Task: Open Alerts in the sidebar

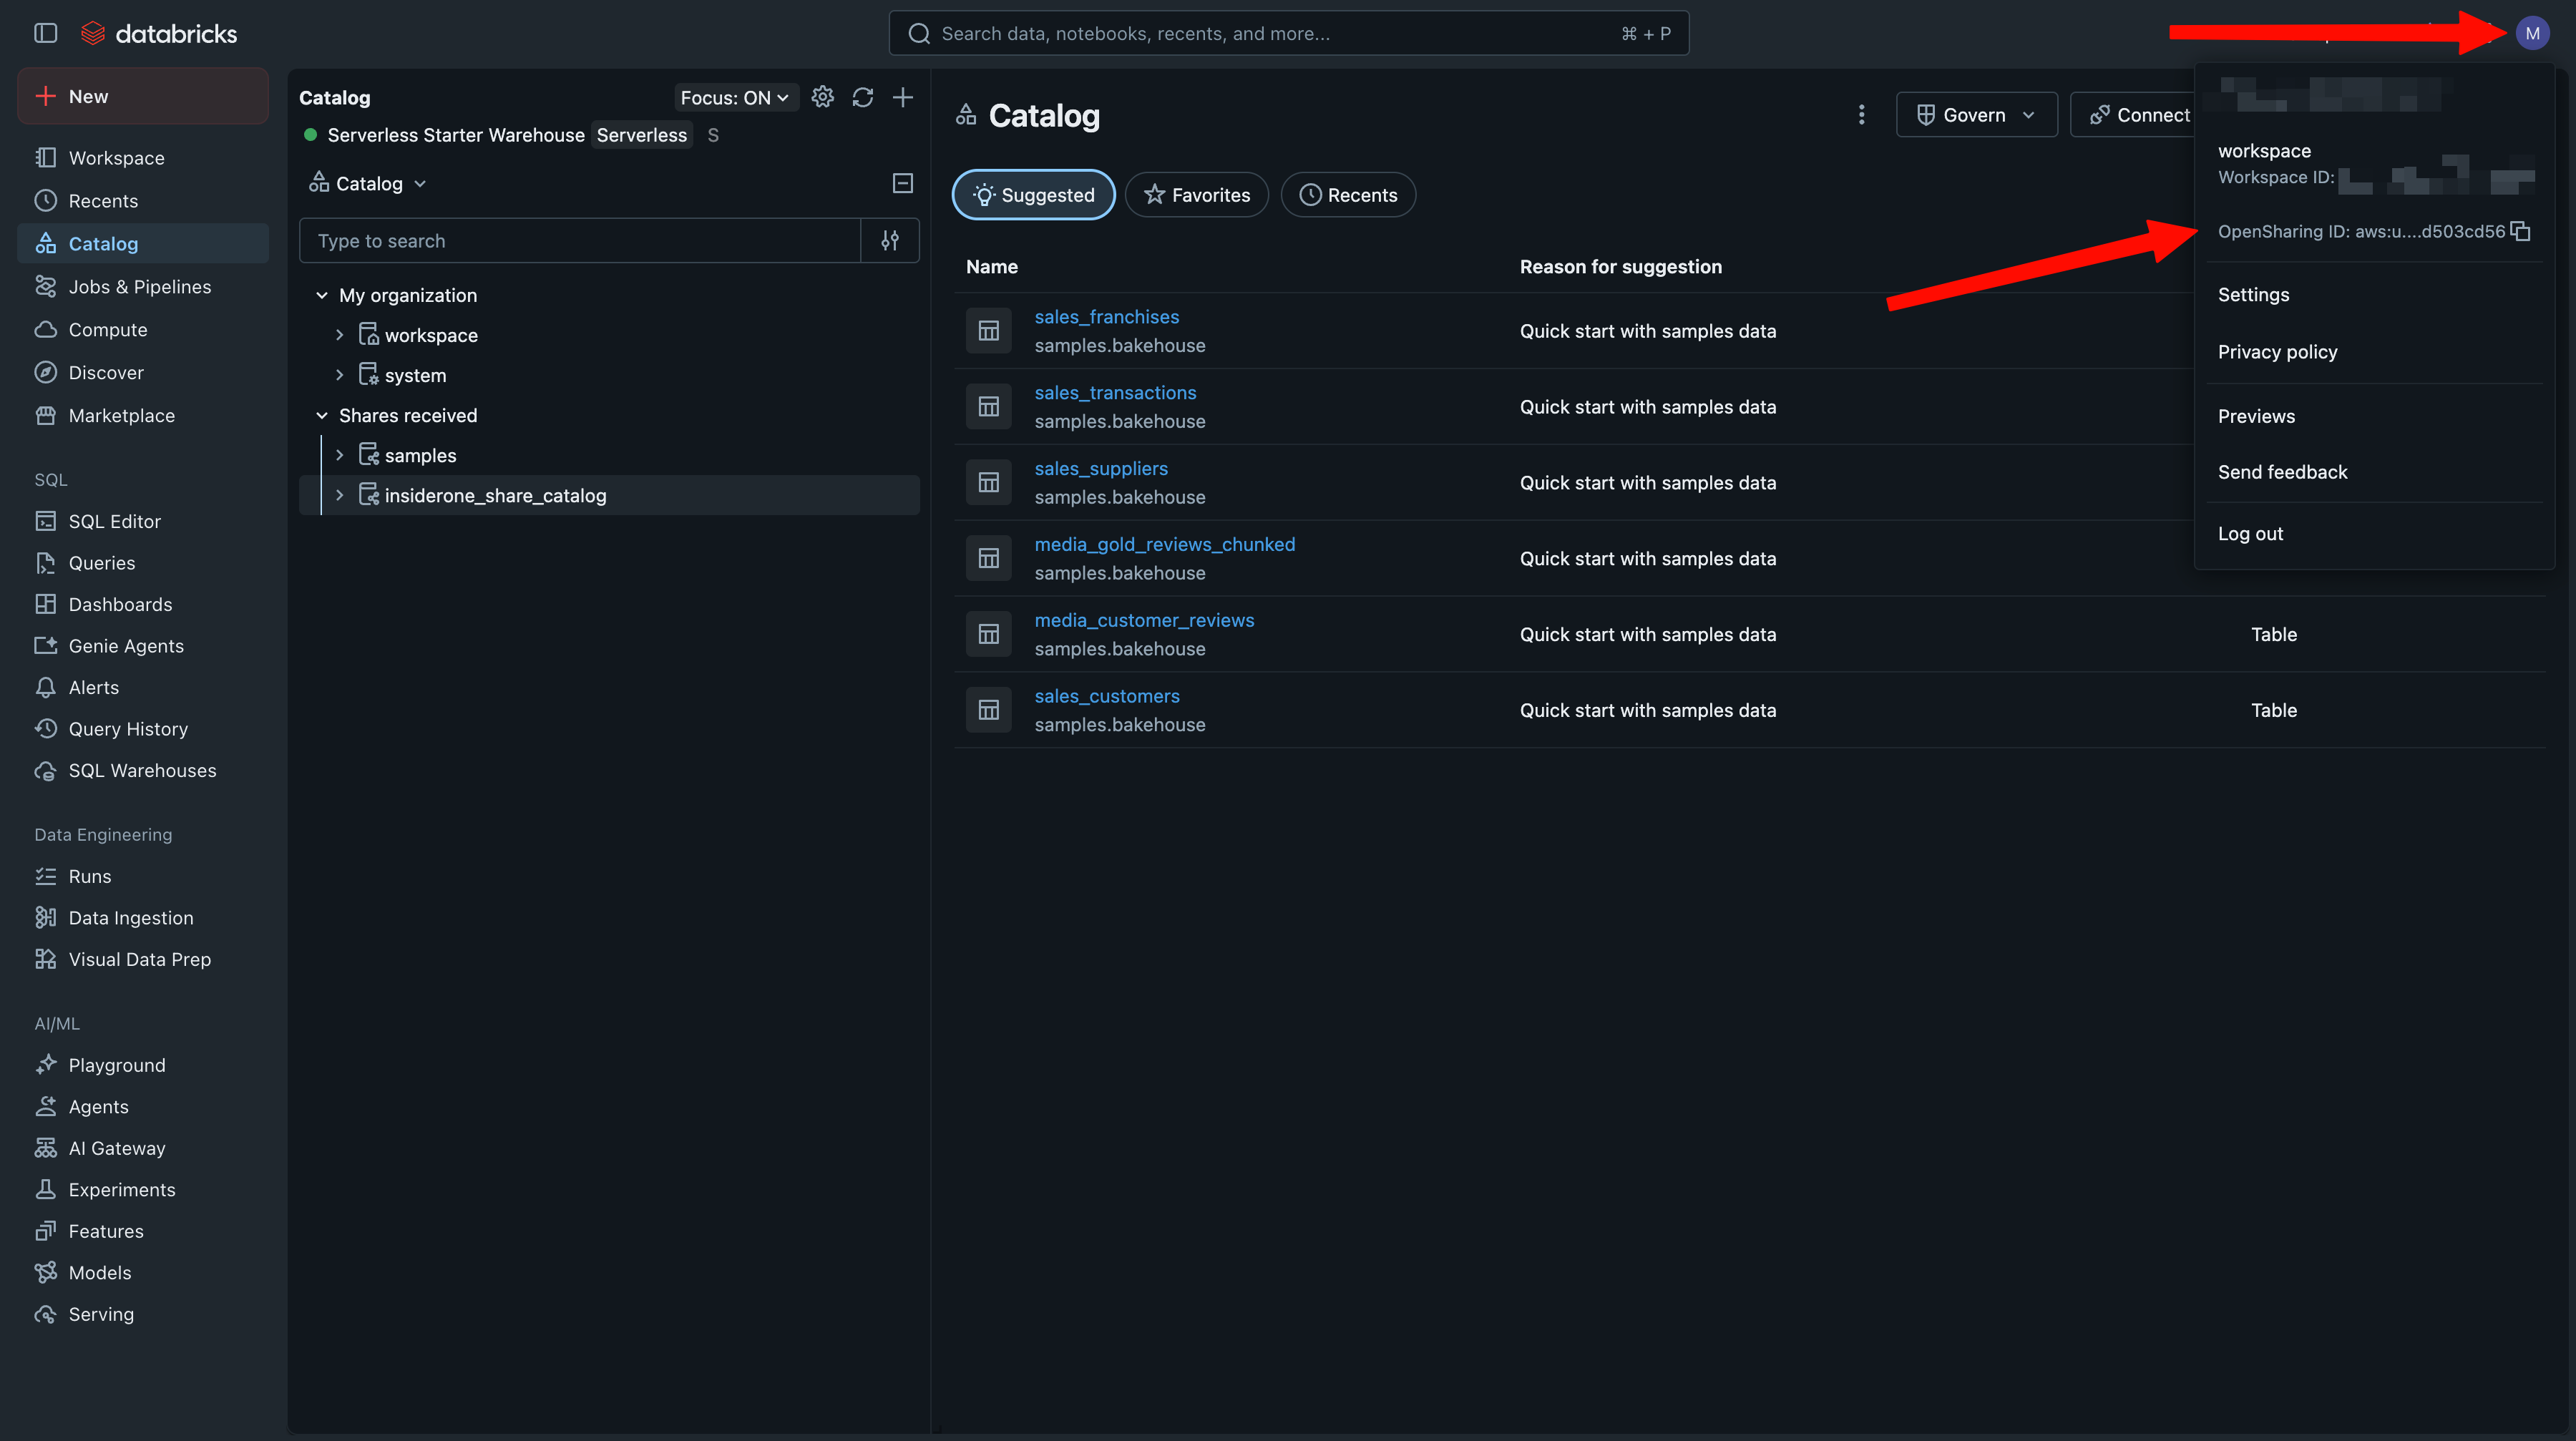Action: [143, 688]
